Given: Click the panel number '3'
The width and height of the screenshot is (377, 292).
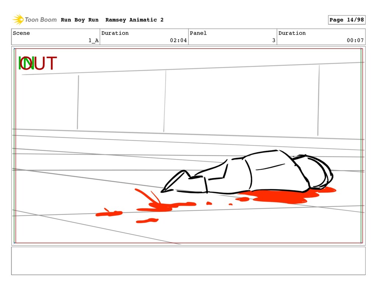Looking at the screenshot, I should (274, 41).
